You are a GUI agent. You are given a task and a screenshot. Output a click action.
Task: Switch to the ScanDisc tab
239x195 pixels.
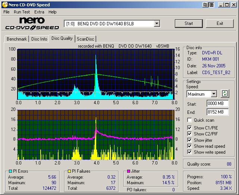85,39
